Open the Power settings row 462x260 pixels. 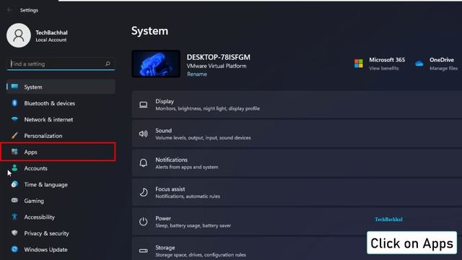[297, 222]
